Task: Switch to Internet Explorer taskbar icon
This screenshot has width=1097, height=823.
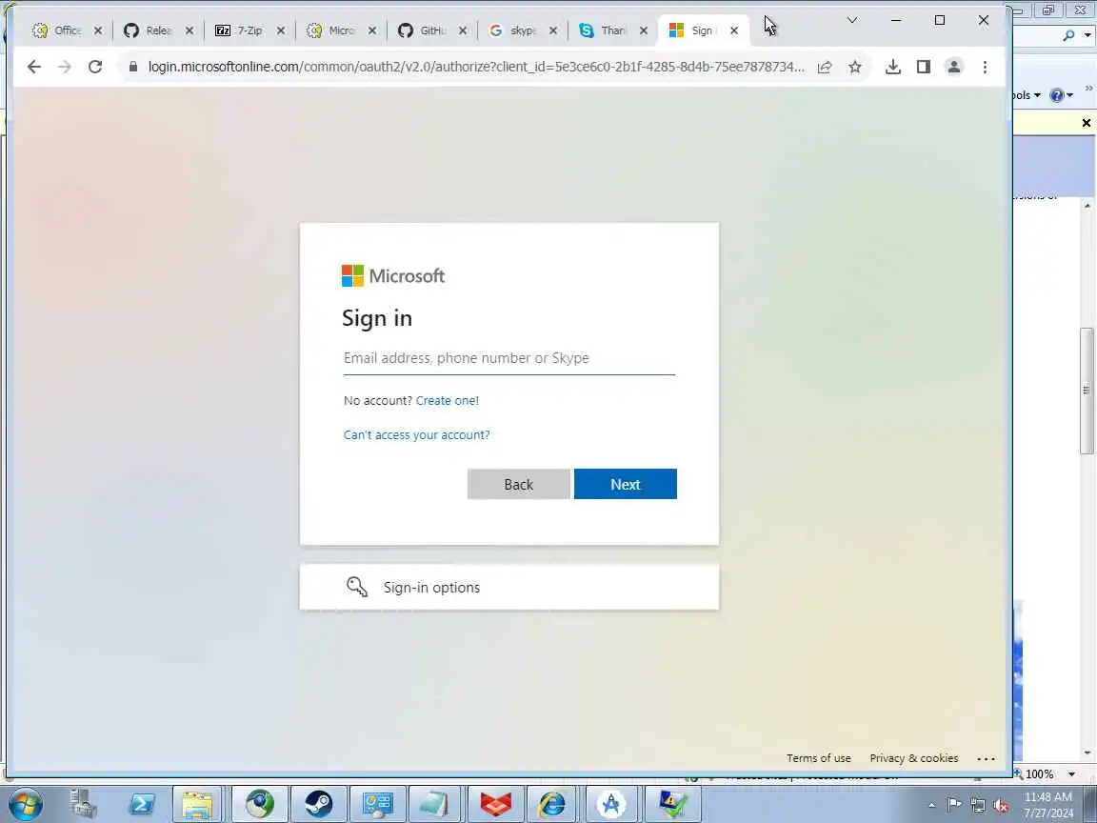Action: (551, 803)
